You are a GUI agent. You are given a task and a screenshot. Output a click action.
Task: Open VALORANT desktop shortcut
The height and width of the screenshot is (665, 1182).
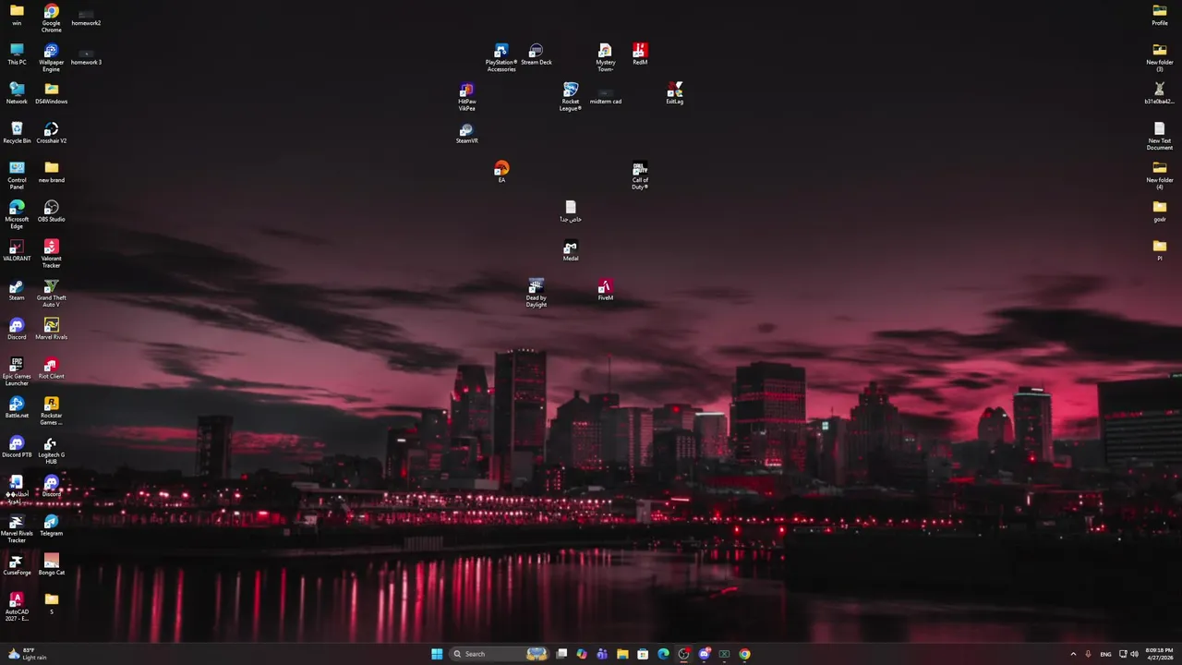[x=17, y=250]
